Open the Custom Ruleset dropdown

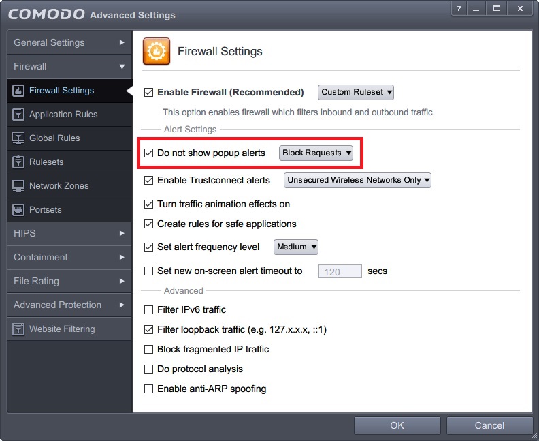pos(356,92)
